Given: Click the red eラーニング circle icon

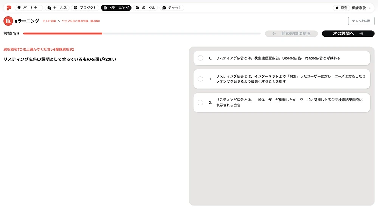Looking at the screenshot, I should click(8, 21).
